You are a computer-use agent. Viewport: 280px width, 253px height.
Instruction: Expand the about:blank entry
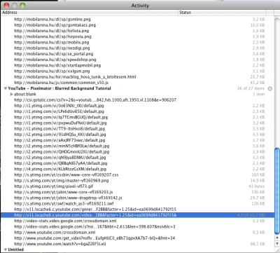click(x=11, y=94)
